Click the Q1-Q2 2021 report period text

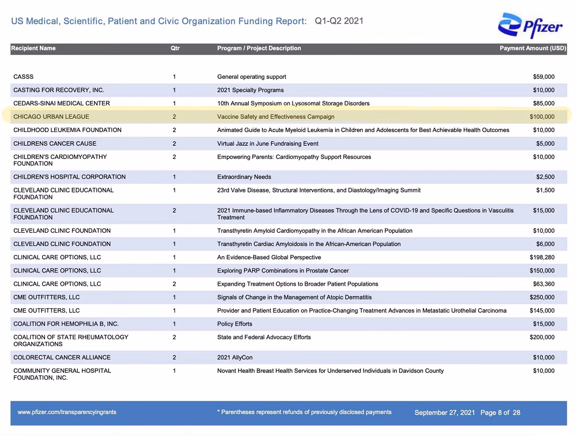[x=339, y=21]
